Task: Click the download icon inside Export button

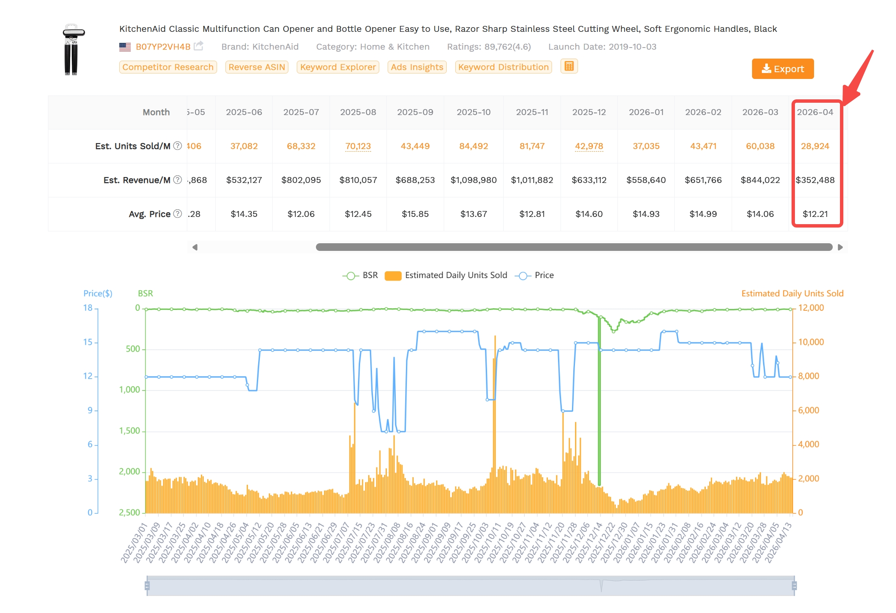Action: (766, 69)
